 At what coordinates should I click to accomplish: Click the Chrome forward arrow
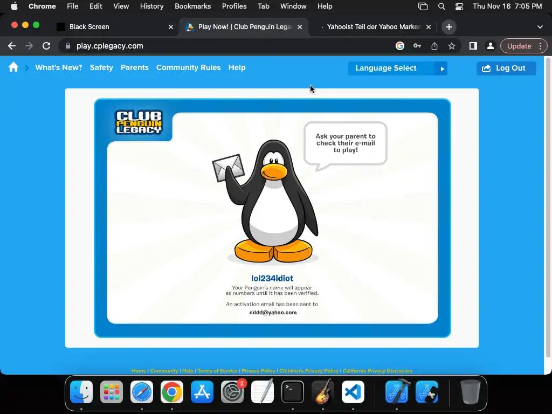click(29, 46)
